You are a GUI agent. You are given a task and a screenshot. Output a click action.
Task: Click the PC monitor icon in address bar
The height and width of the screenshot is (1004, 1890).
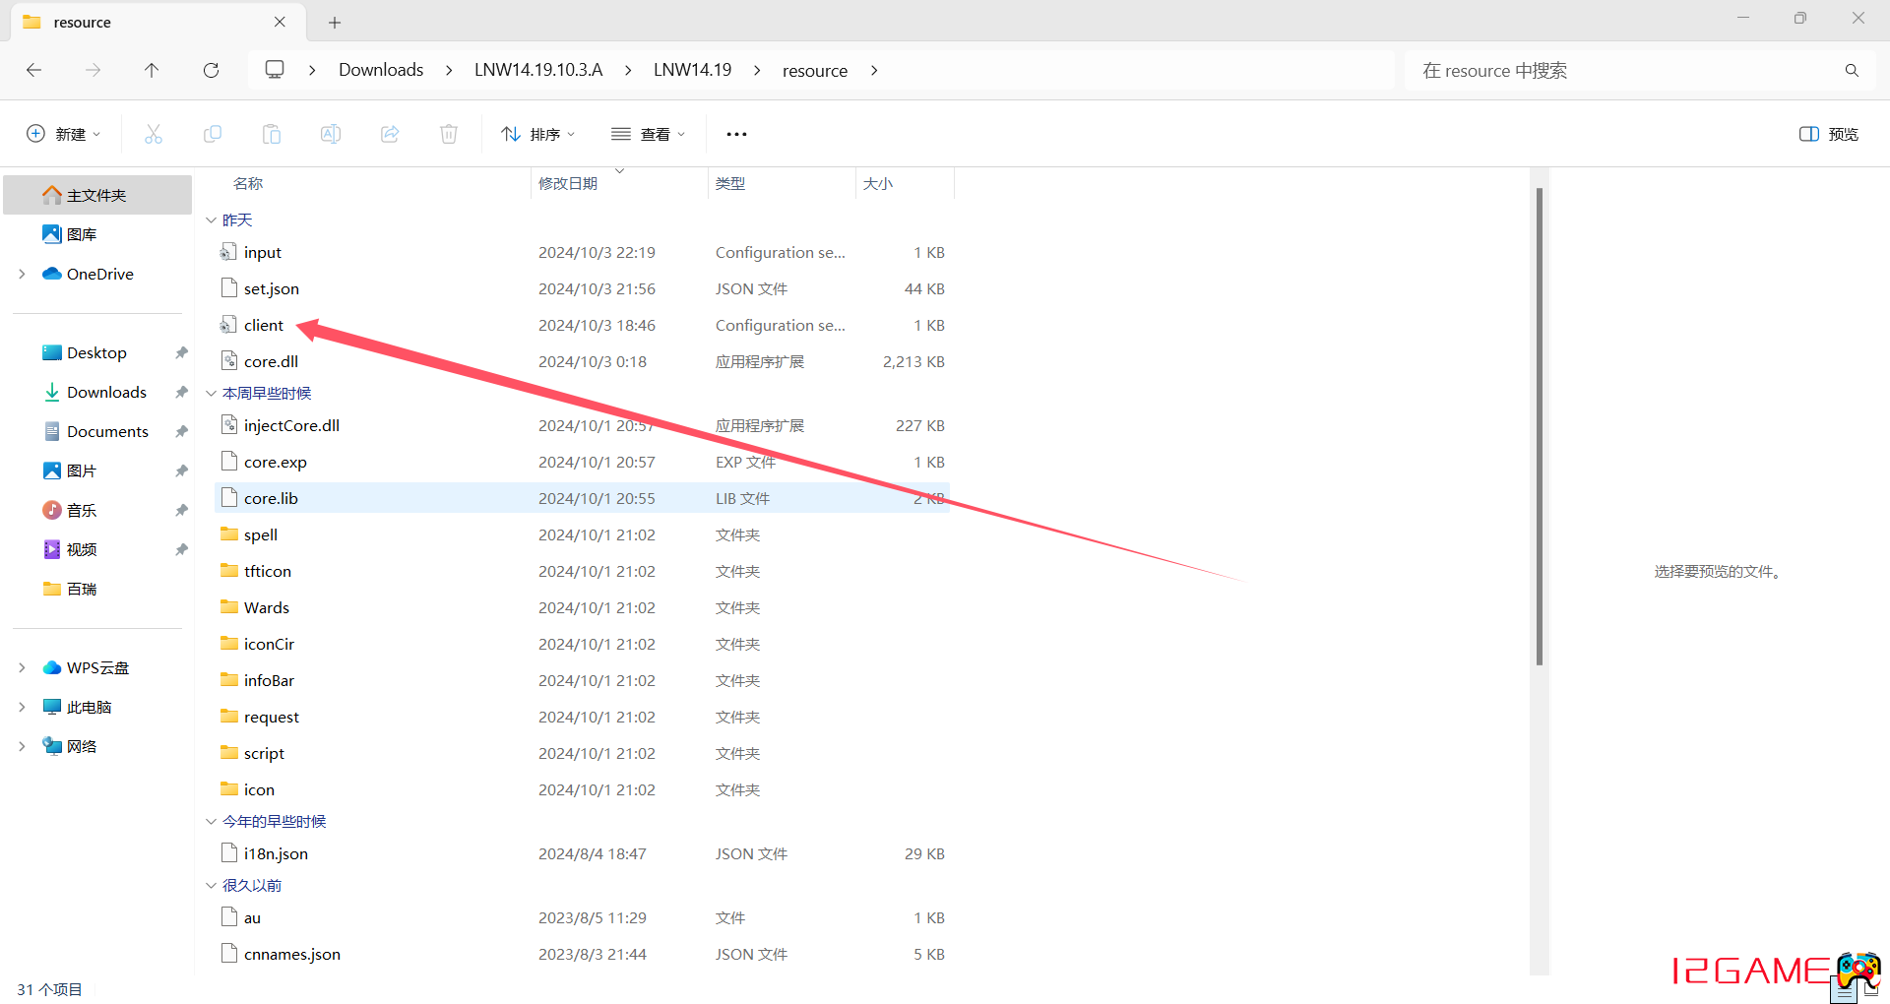click(x=275, y=70)
